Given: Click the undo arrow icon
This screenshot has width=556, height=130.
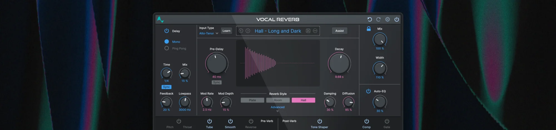Looking at the screenshot, I should click(369, 19).
